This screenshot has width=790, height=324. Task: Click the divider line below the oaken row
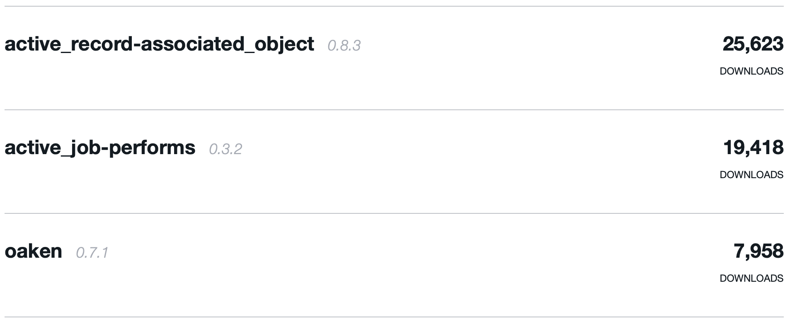click(x=394, y=317)
